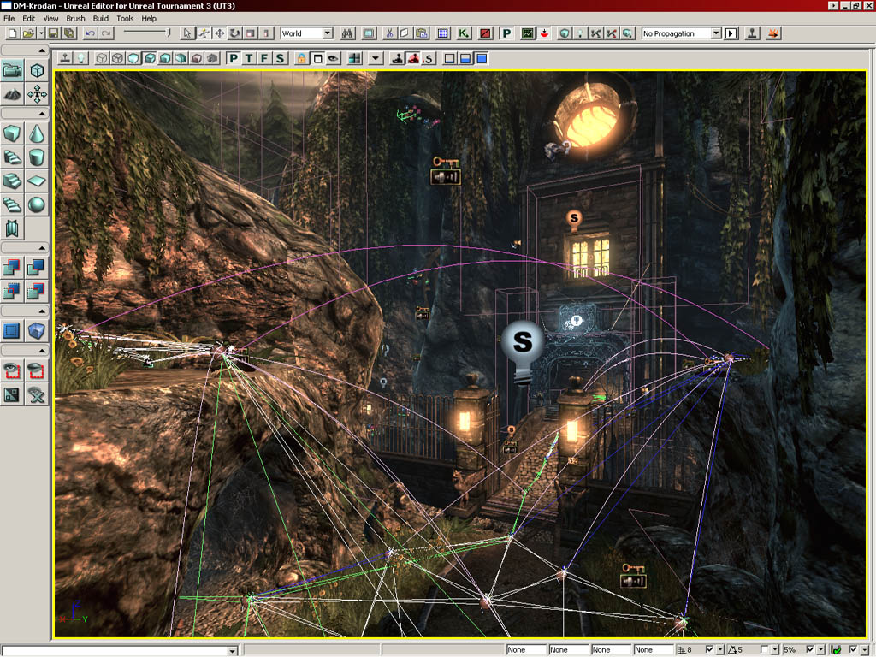Screen dimensions: 876x657
Task: Toggle the viewport lock padlock button
Action: coord(301,59)
